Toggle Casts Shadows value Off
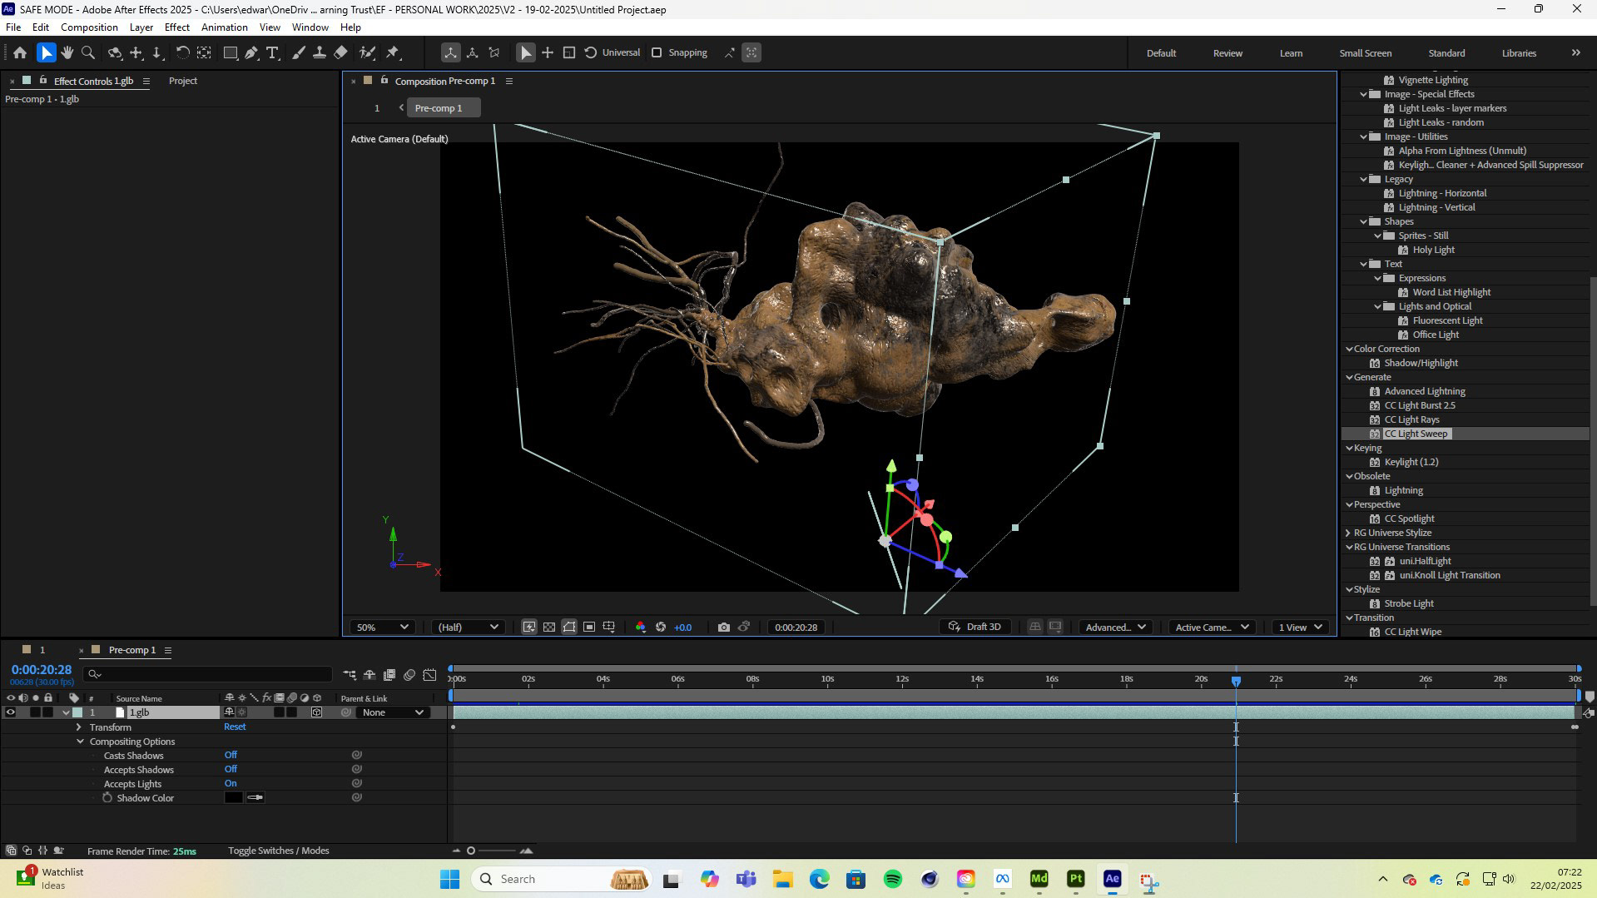The height and width of the screenshot is (898, 1597). tap(231, 756)
